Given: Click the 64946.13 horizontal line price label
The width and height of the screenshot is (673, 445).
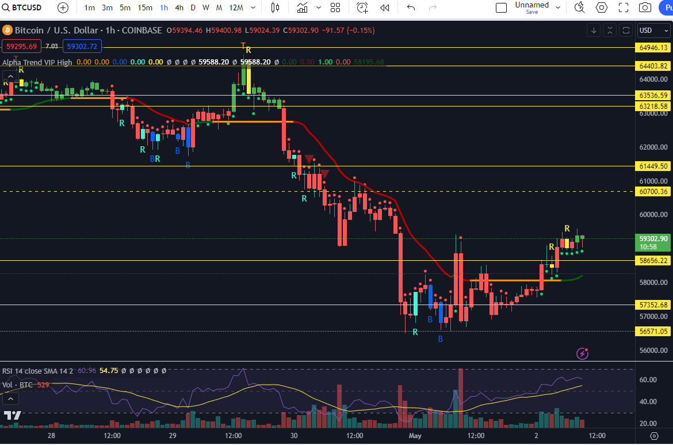Looking at the screenshot, I should coord(653,48).
